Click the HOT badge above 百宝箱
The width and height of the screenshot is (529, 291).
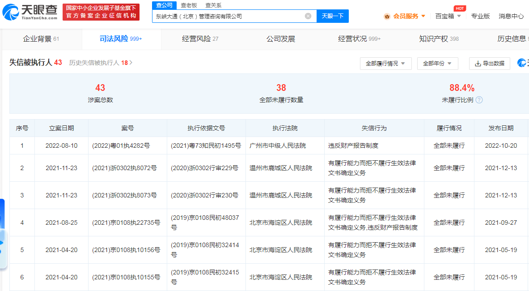[460, 8]
